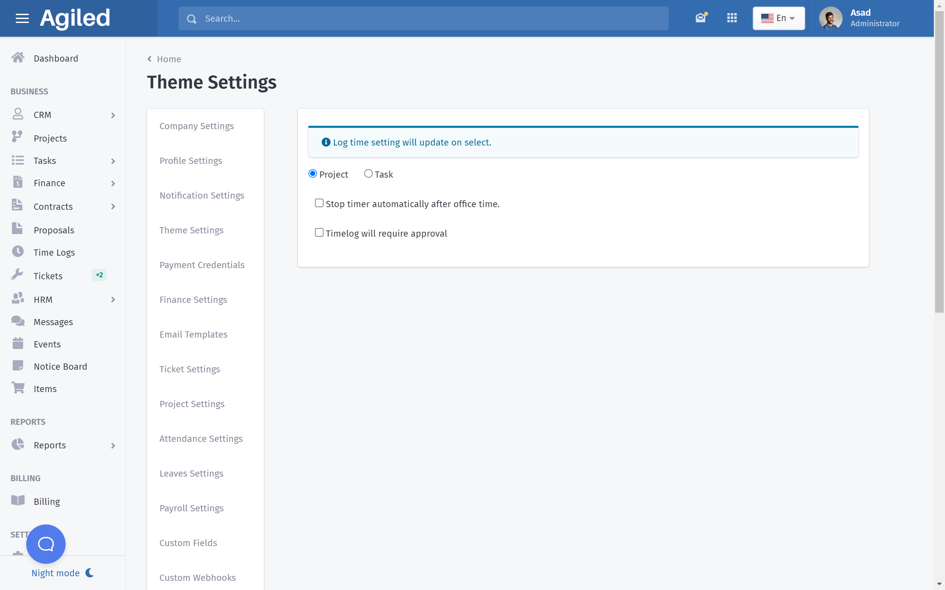The height and width of the screenshot is (590, 945).
Task: Open the blue chat support bubble
Action: (46, 543)
